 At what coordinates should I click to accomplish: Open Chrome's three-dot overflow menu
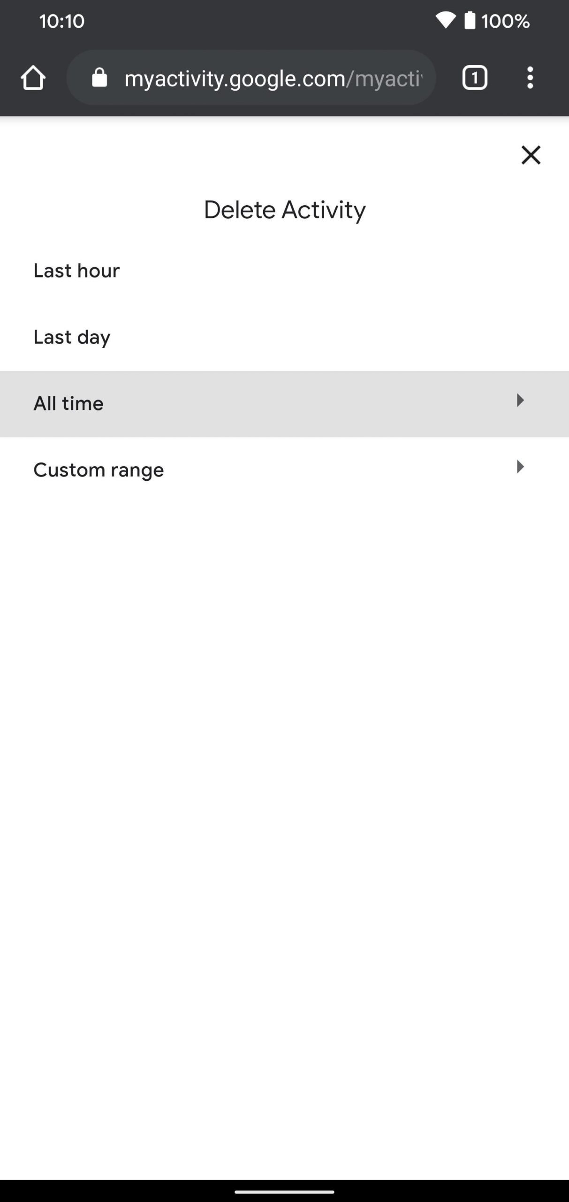[x=530, y=77]
